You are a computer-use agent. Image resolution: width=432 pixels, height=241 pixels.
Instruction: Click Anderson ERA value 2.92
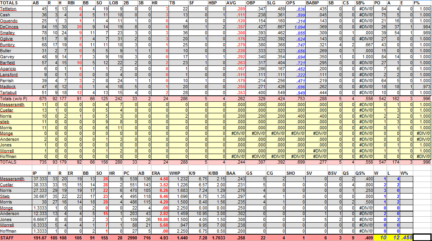pyautogui.click(x=160, y=214)
